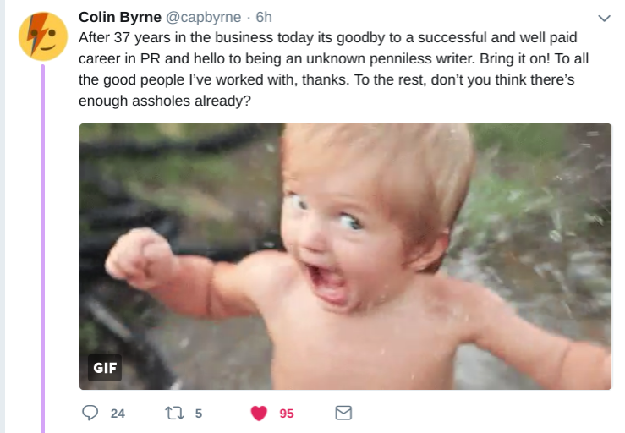Click the retweet count 5

(199, 414)
